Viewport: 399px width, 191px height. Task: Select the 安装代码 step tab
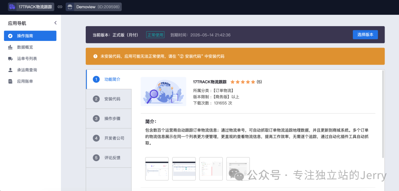[109, 99]
